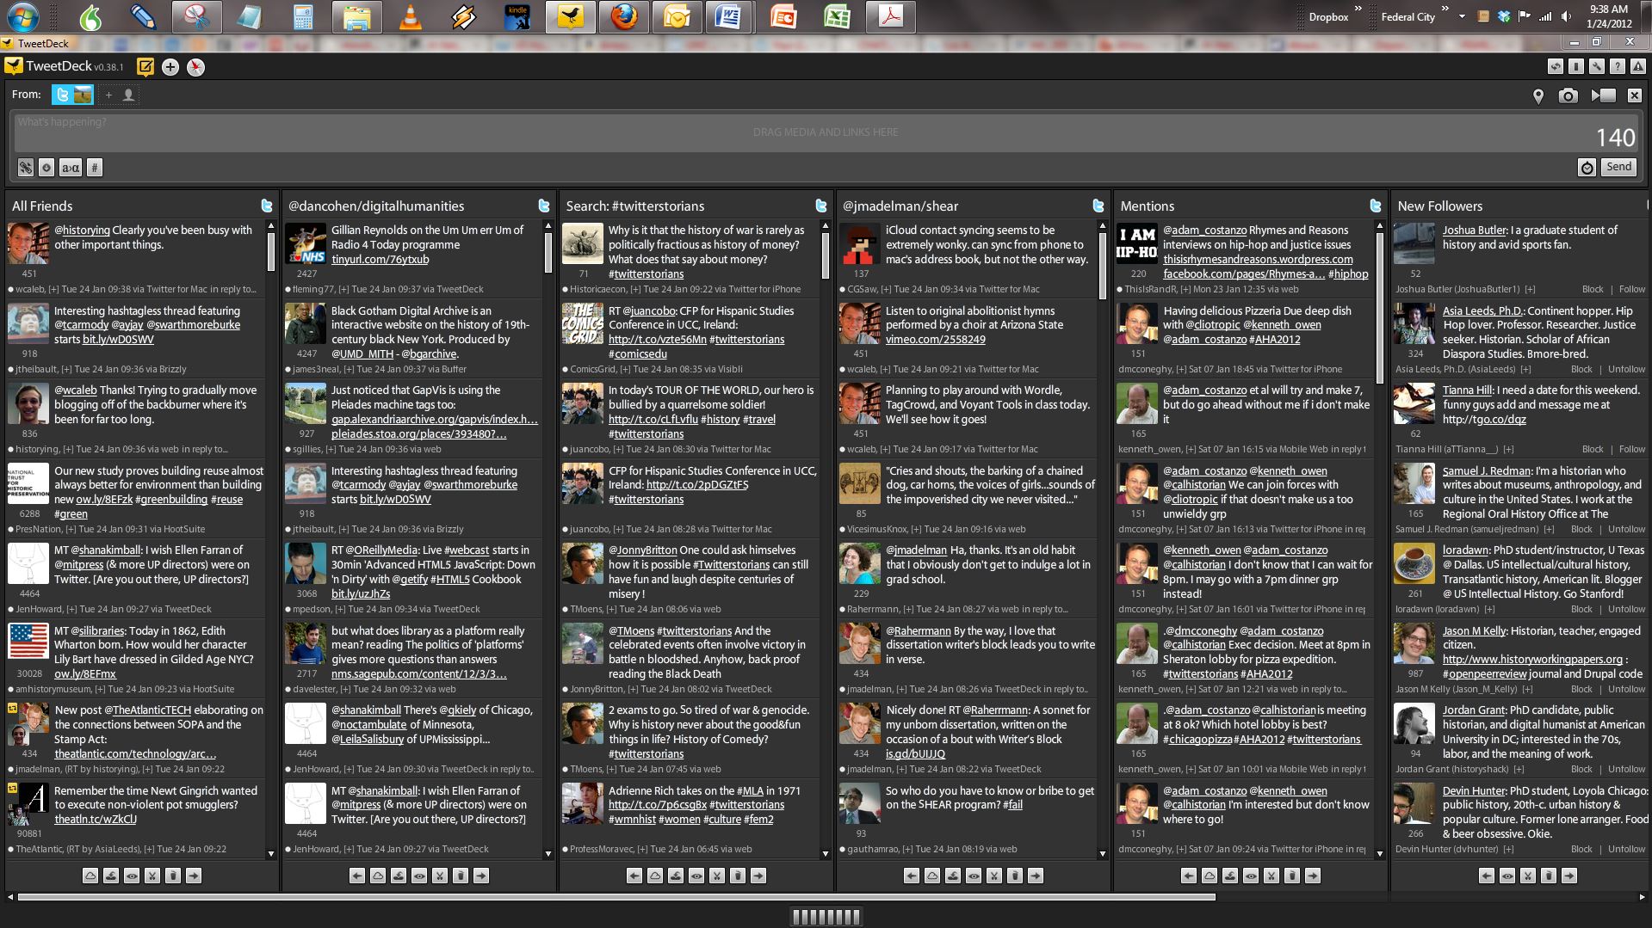This screenshot has height=928, width=1652.
Task: Click the Dropbox toolbar label in taskbar
Action: 1328,17
